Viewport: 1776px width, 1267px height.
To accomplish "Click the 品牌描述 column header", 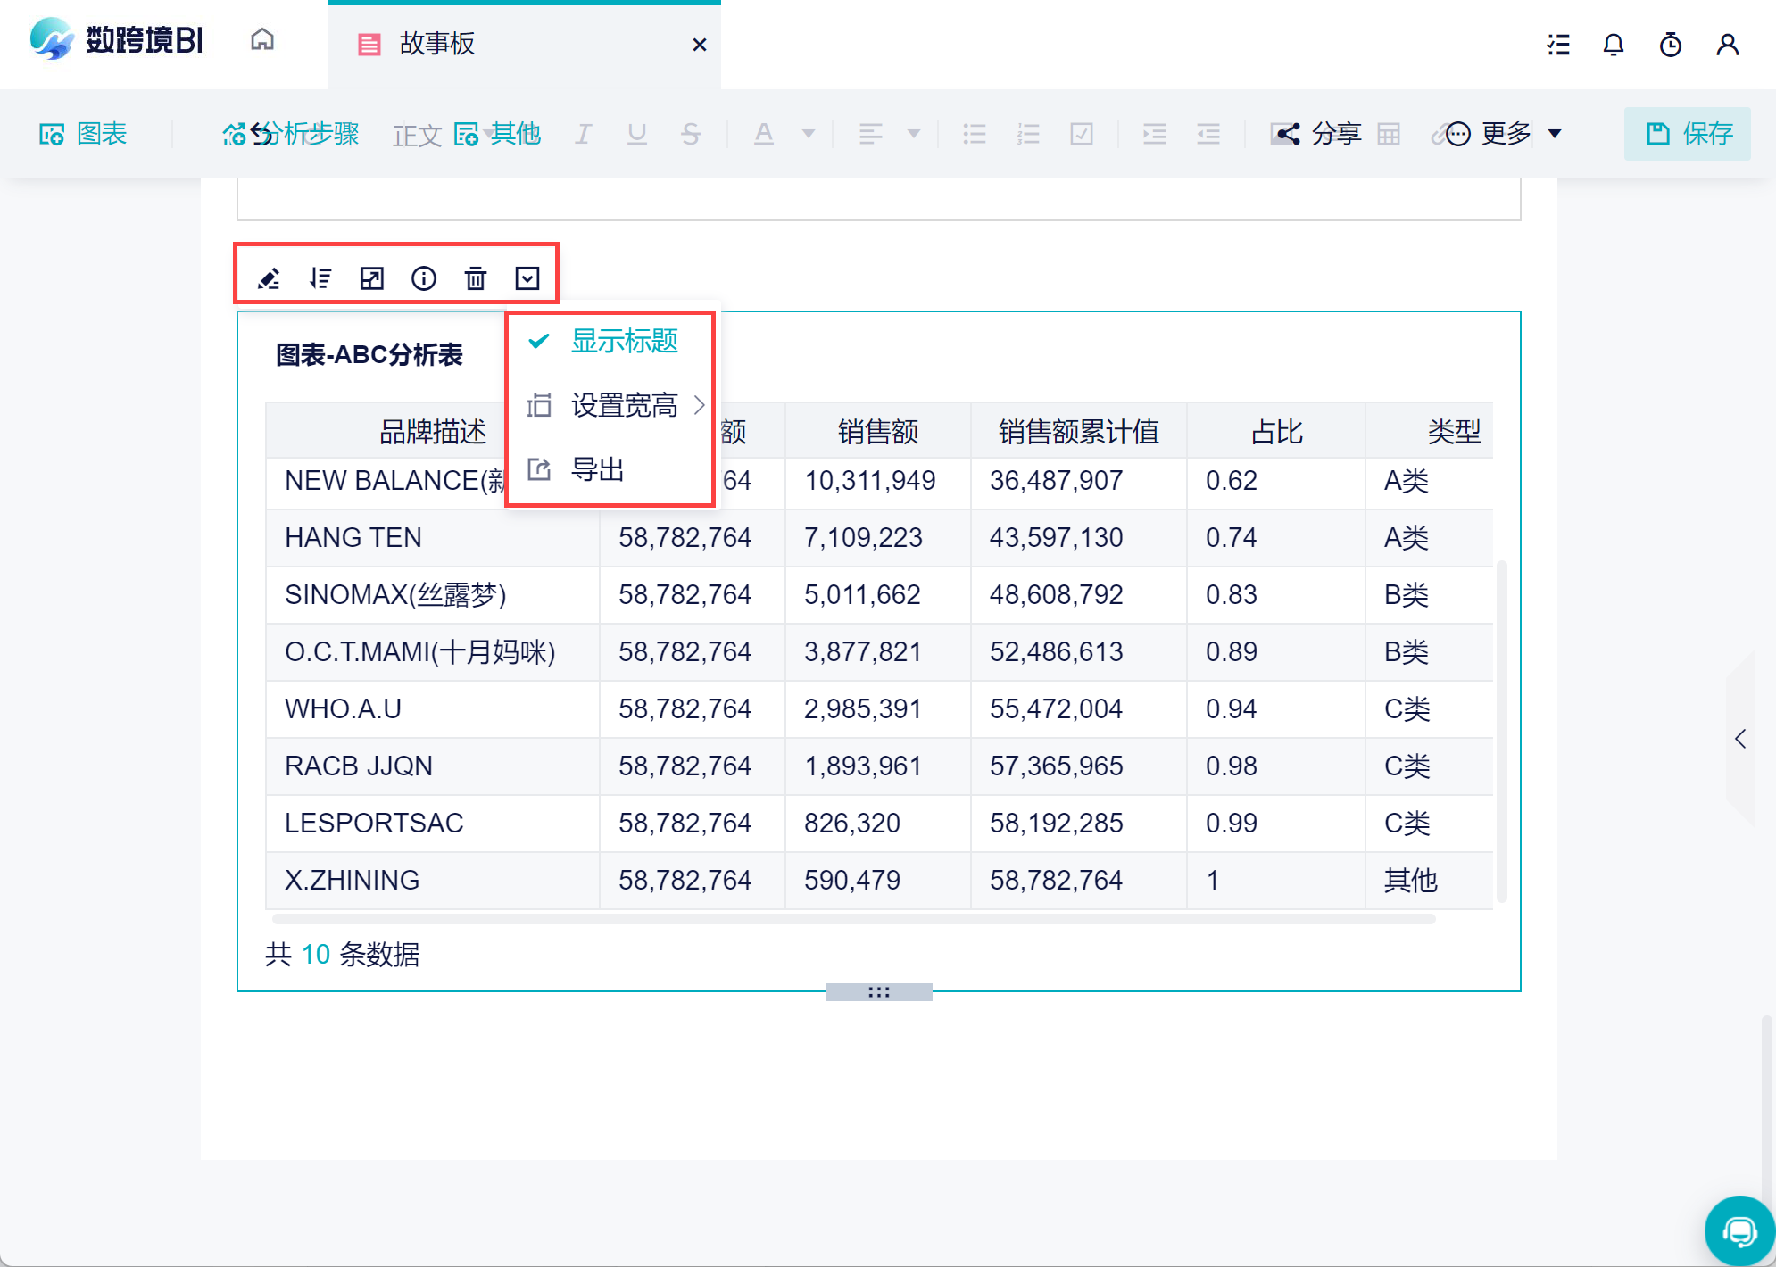I will pyautogui.click(x=433, y=432).
